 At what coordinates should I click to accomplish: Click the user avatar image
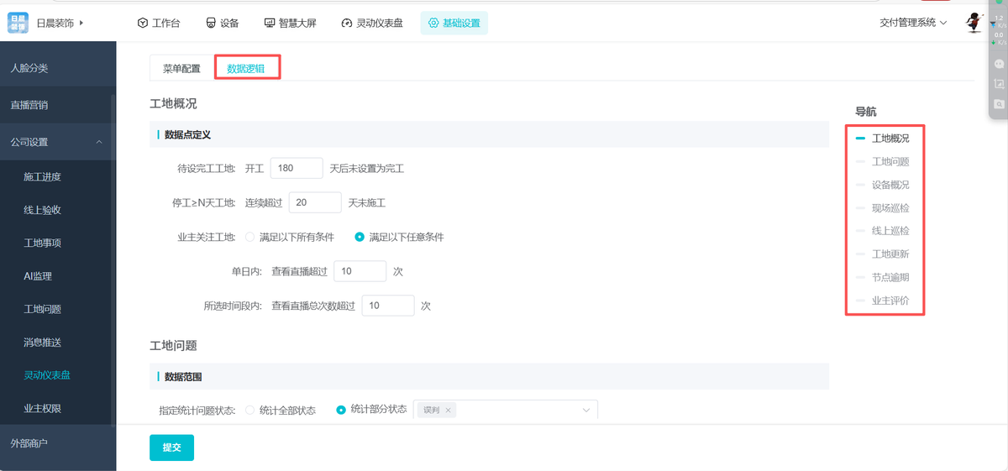click(x=974, y=22)
